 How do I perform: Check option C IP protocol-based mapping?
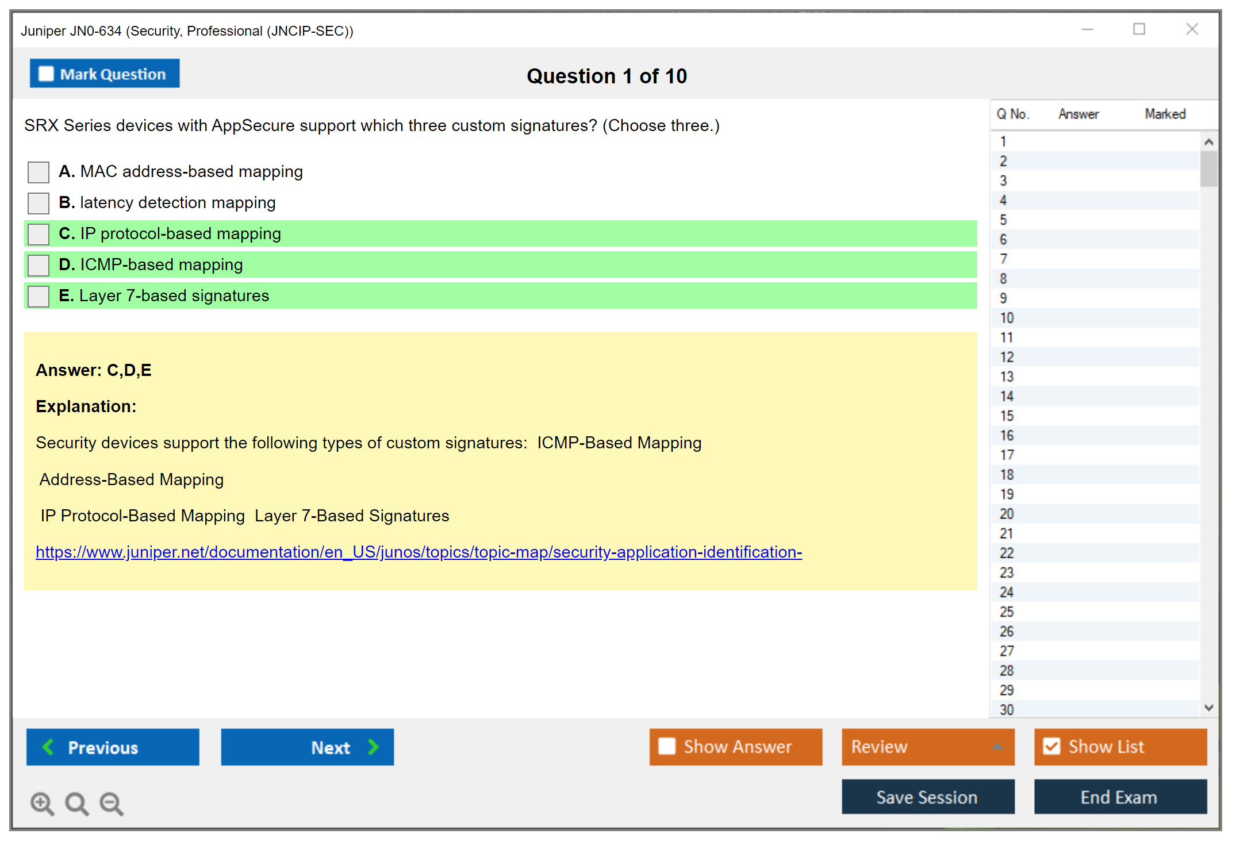pos(39,234)
